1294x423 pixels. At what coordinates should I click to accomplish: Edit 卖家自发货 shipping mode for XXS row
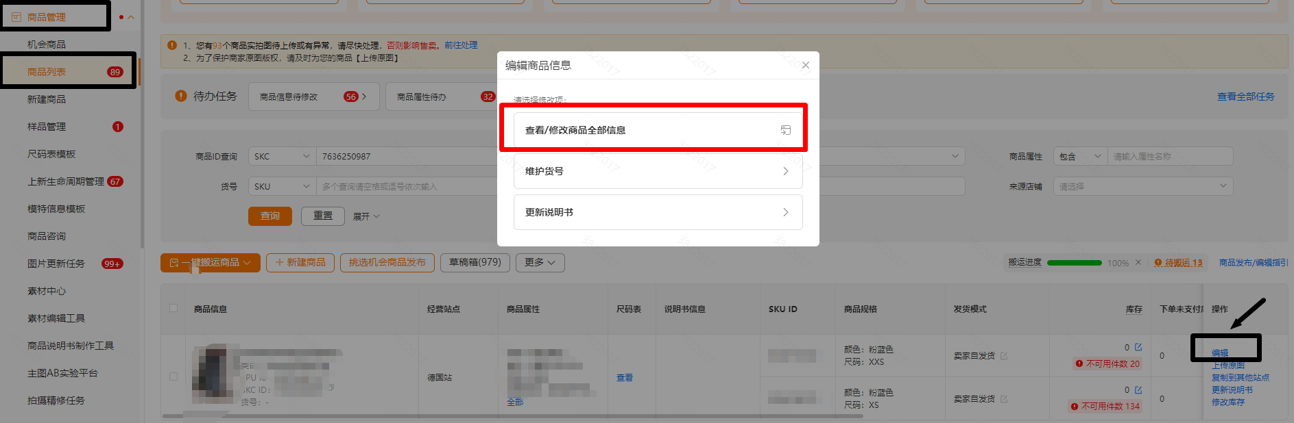1004,356
